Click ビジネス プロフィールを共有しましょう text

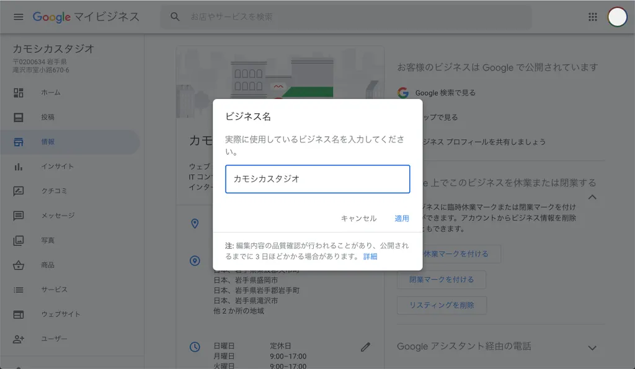click(484, 142)
